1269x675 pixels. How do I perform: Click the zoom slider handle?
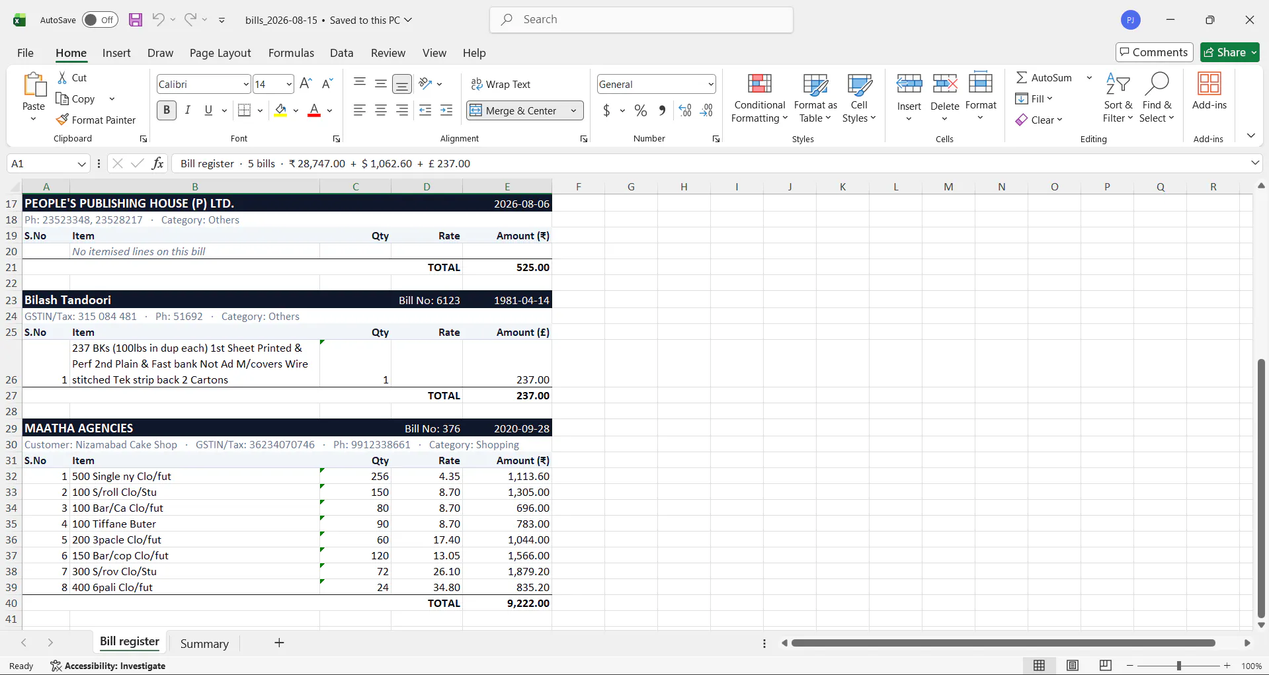tap(1179, 666)
